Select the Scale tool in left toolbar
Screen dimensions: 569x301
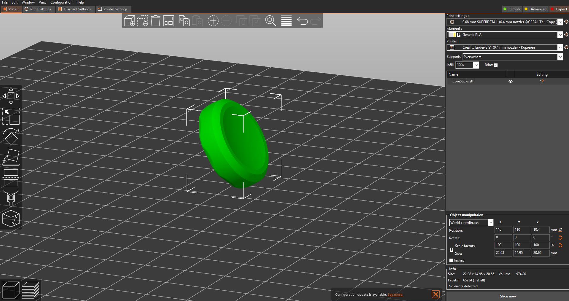[x=11, y=116]
